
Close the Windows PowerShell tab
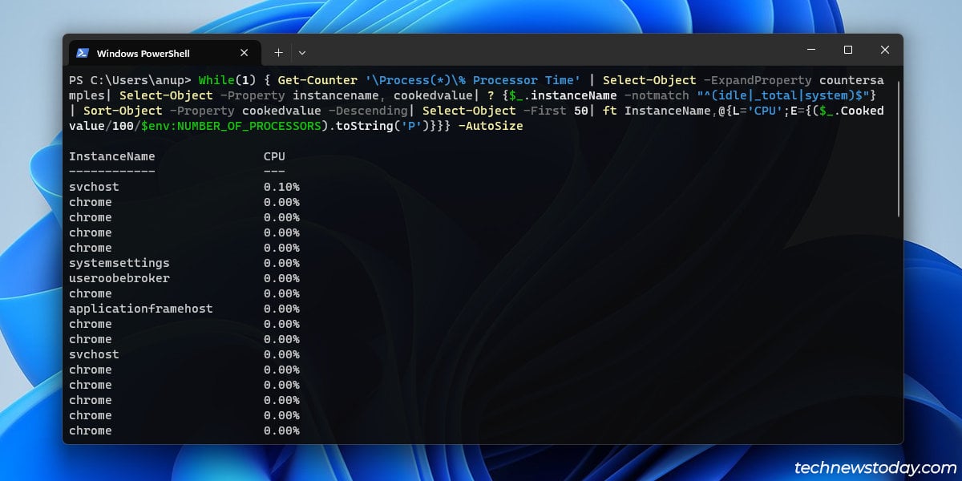click(x=245, y=53)
